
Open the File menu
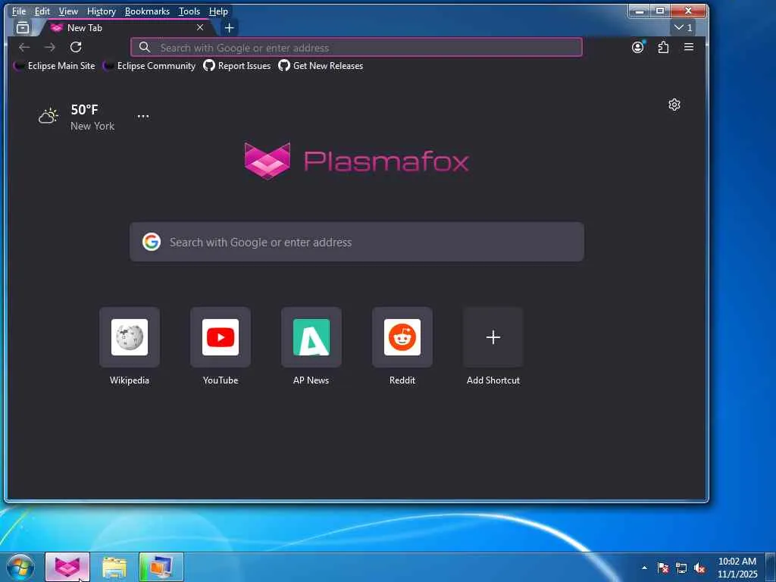(19, 11)
